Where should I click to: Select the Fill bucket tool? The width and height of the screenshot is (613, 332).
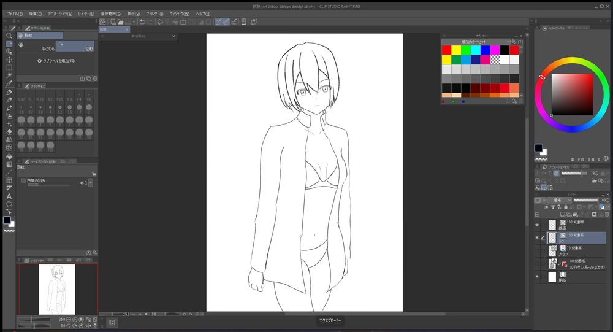9,156
